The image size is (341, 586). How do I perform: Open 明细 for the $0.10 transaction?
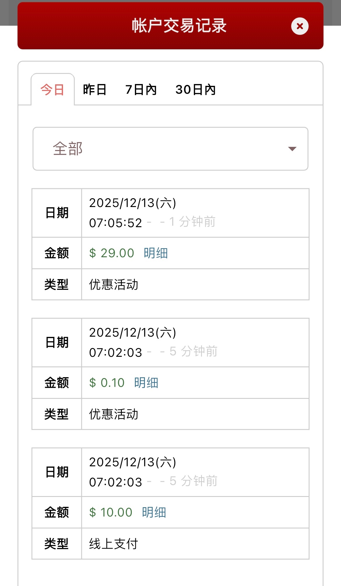[x=146, y=383]
